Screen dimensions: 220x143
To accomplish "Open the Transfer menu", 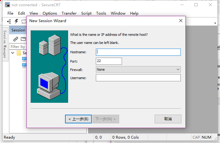I will tap(69, 13).
